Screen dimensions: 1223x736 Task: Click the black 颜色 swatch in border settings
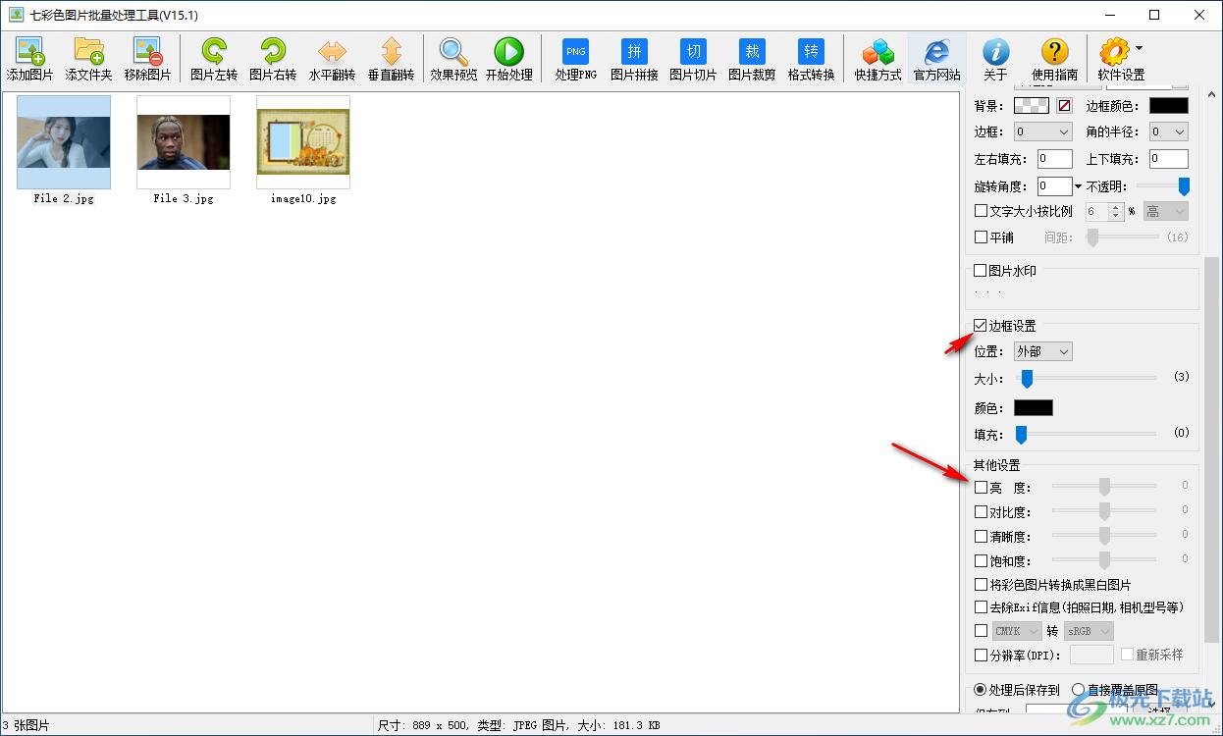1033,408
